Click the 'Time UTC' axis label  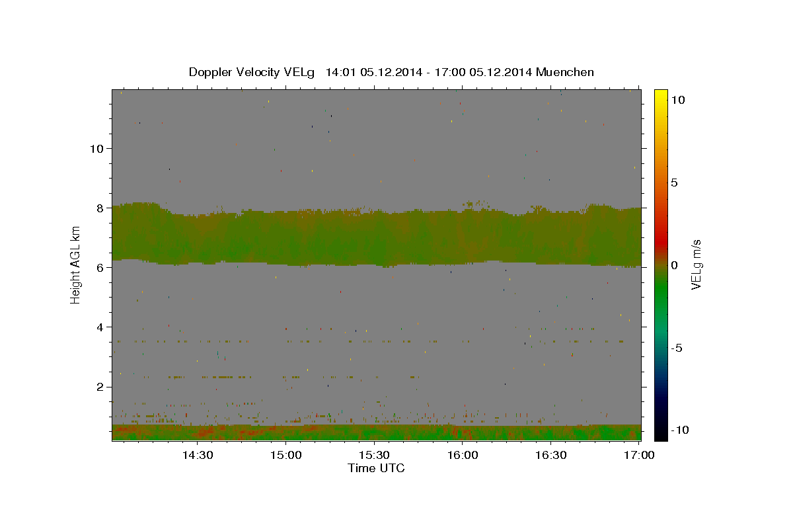point(376,468)
